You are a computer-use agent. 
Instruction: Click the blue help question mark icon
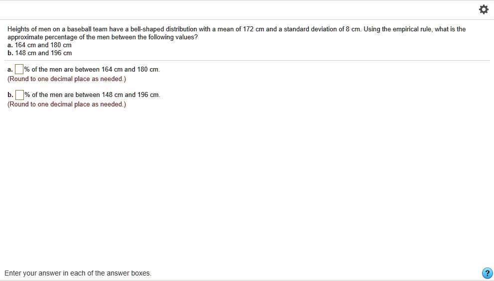pos(488,273)
